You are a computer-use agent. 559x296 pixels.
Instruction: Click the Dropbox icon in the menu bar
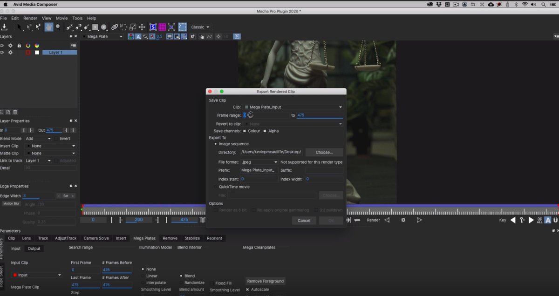439,4
